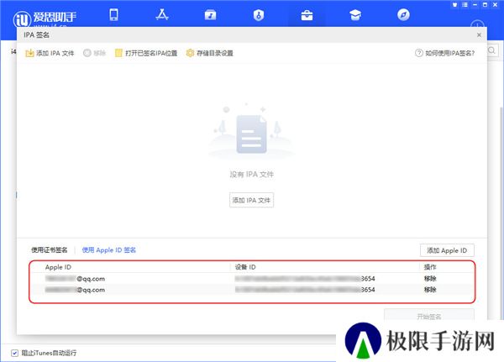The image size is (504, 362).
Task: Select the second @qq.com Apple ID row
Action: pyautogui.click(x=252, y=290)
